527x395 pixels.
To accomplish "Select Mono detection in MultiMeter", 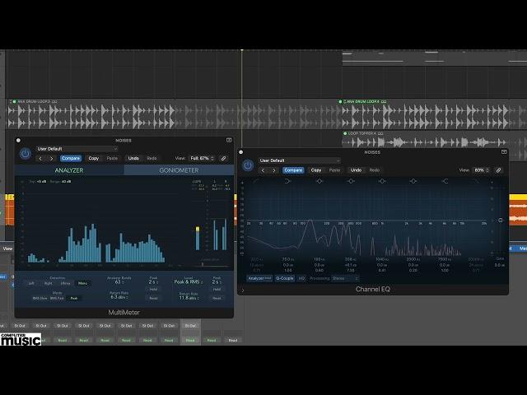I will [82, 283].
